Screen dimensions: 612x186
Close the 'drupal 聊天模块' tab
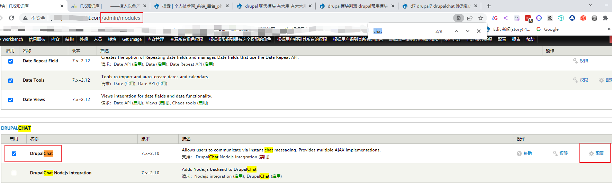pyautogui.click(x=310, y=6)
